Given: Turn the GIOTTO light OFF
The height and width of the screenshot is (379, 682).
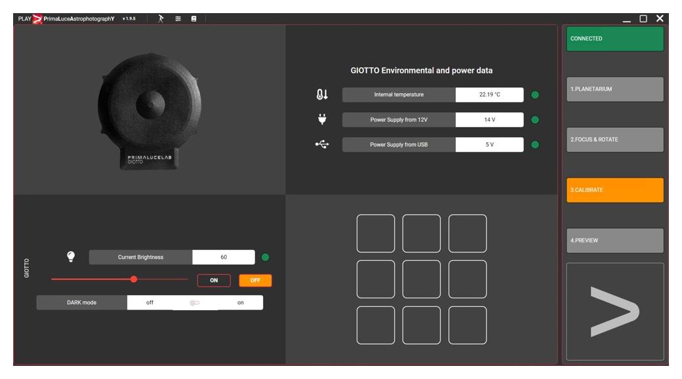Looking at the screenshot, I should tap(255, 281).
